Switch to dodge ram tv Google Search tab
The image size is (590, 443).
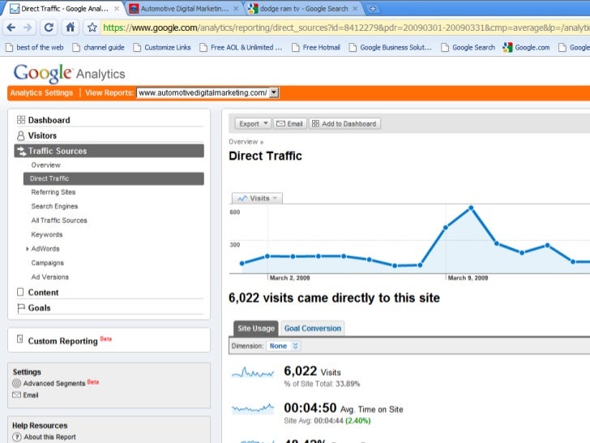point(304,9)
